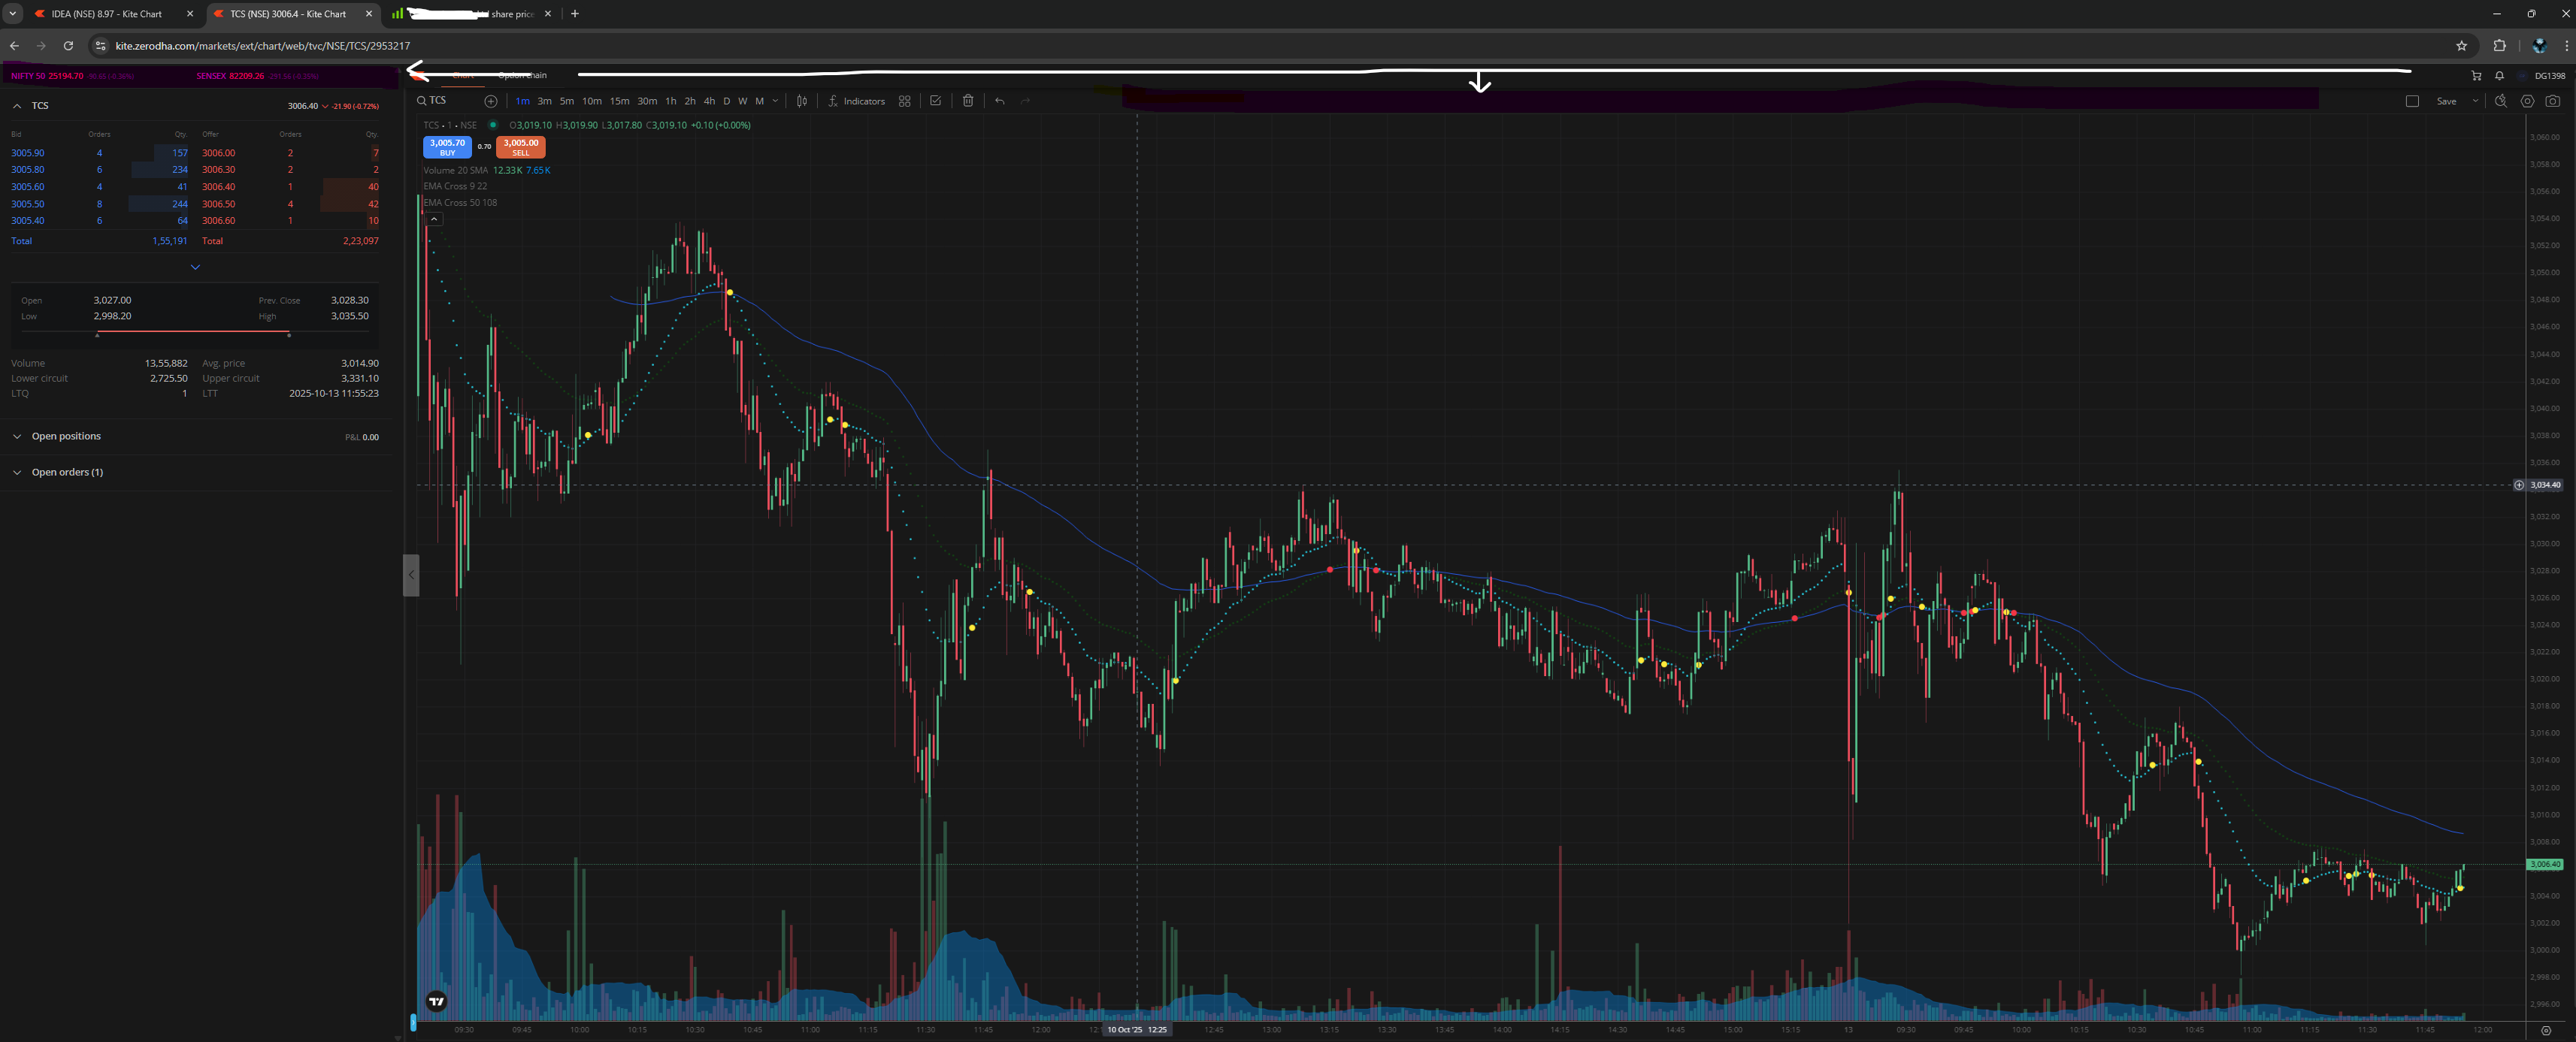This screenshot has width=2576, height=1042.
Task: Collapse the indicator legend chevron
Action: [434, 219]
